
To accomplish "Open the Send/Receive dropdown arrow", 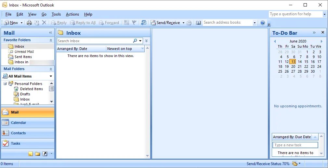I will 183,23.
